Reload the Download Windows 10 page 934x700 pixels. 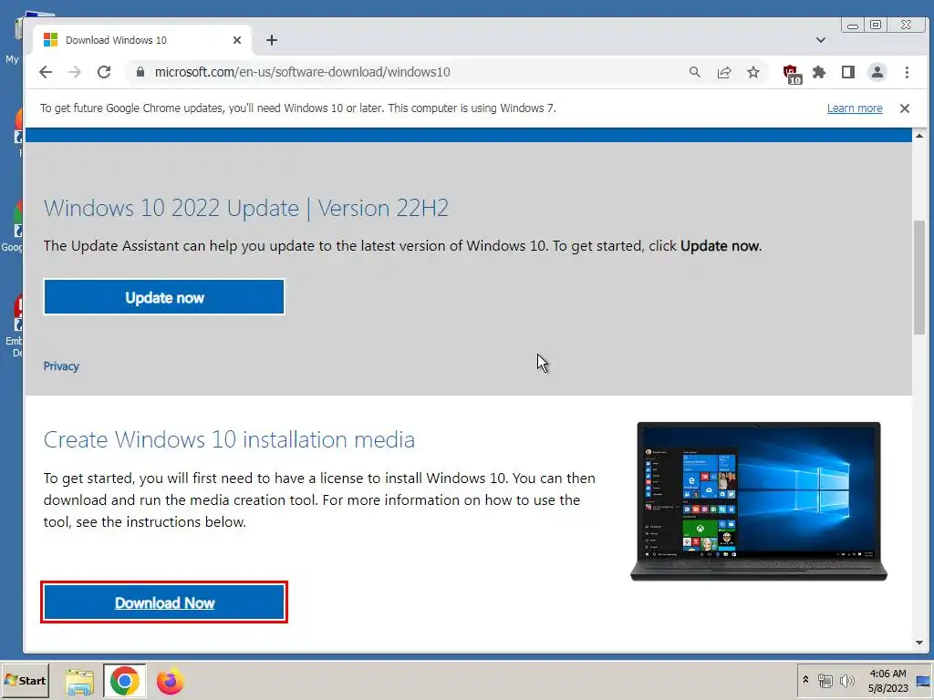point(104,72)
